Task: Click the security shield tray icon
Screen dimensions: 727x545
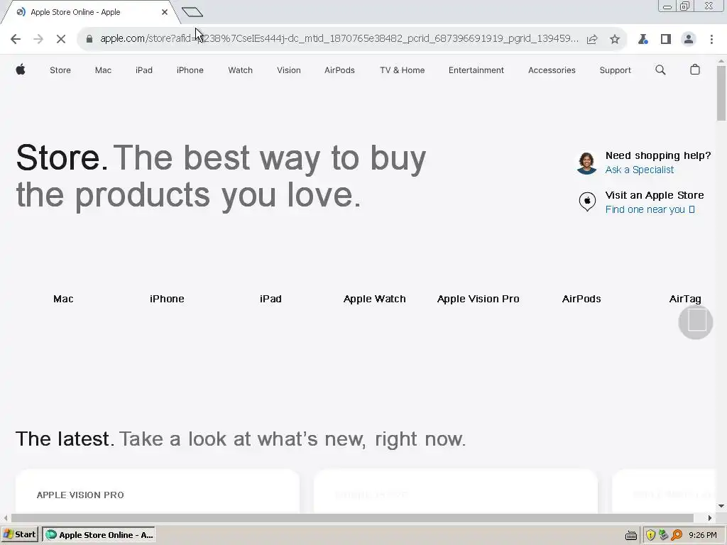Action: point(650,535)
